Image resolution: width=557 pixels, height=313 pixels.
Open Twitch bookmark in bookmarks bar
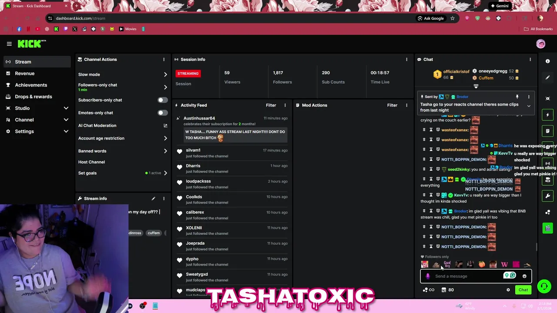point(66,29)
